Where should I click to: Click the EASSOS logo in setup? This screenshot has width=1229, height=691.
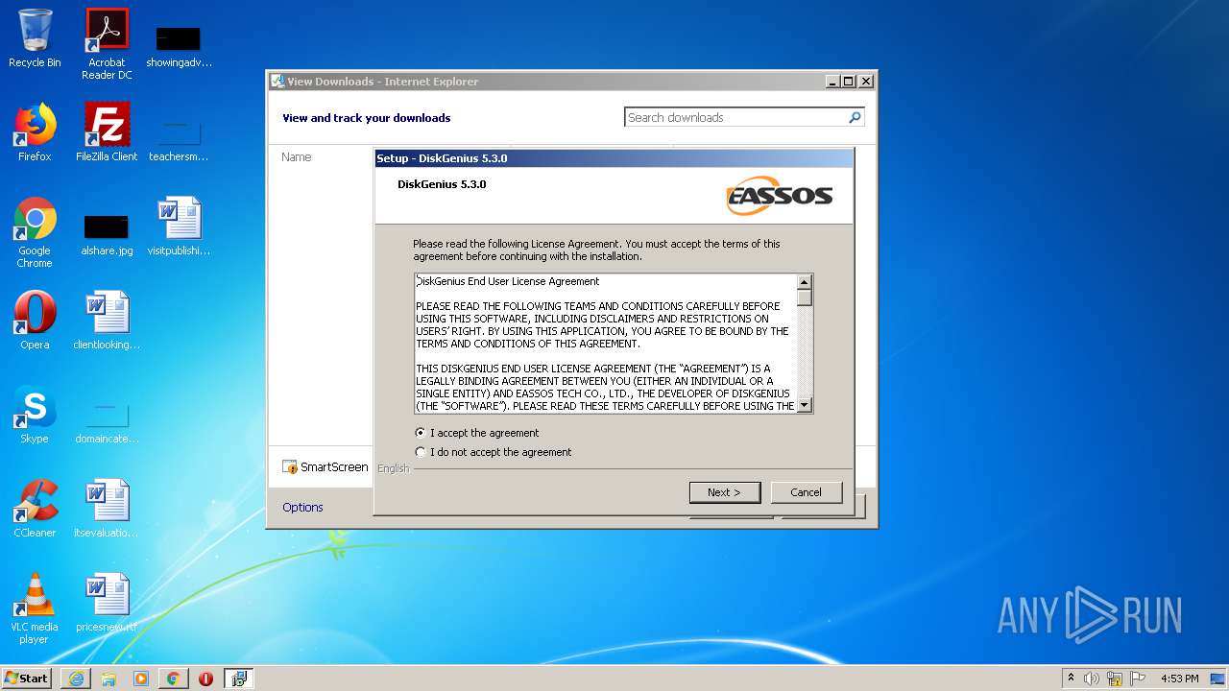pos(780,196)
